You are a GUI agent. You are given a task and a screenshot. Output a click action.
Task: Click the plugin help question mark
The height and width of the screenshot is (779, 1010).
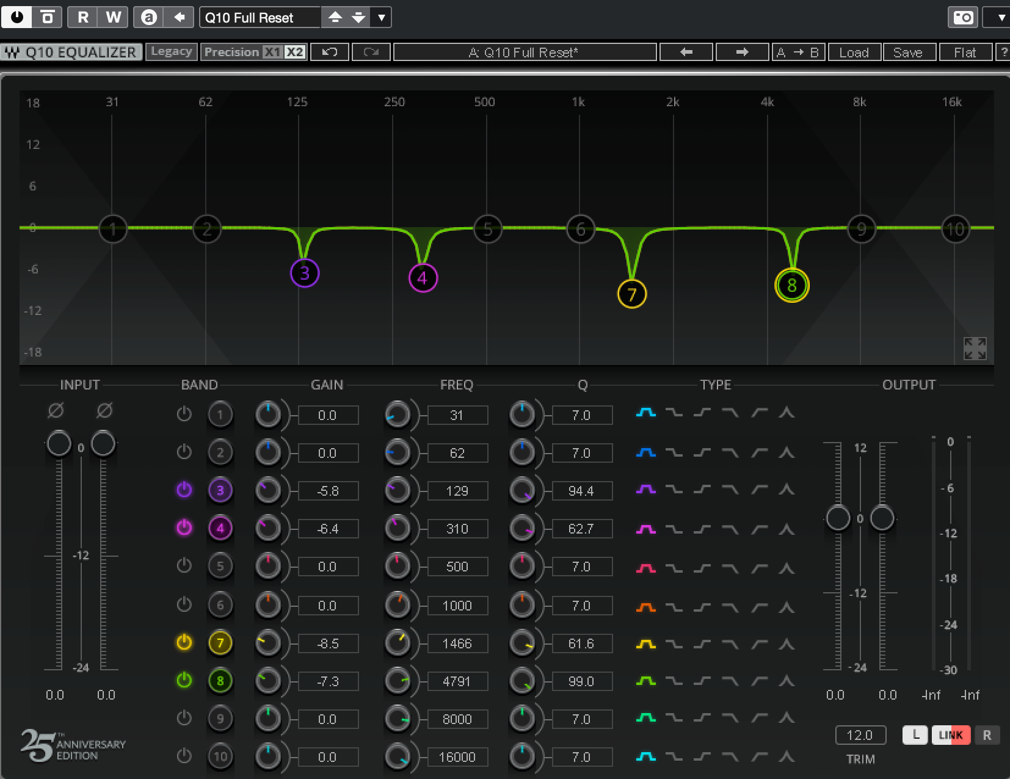(x=1003, y=53)
